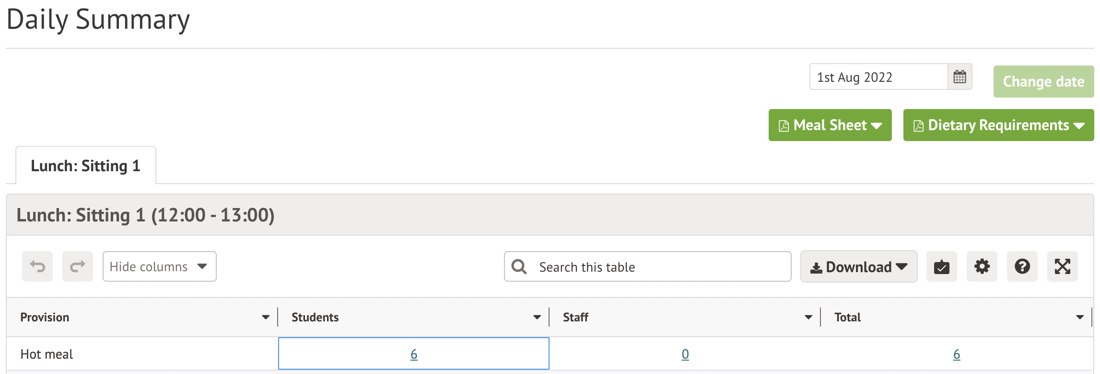The image size is (1100, 374).
Task: Expand table to full screen
Action: pyautogui.click(x=1062, y=266)
